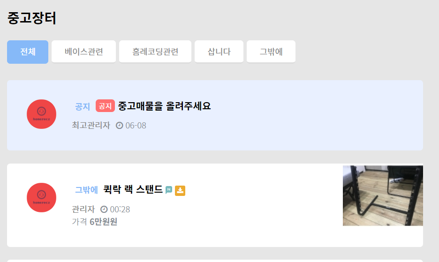
Task: Switch to the 베이스관련 tab
Action: pos(83,52)
